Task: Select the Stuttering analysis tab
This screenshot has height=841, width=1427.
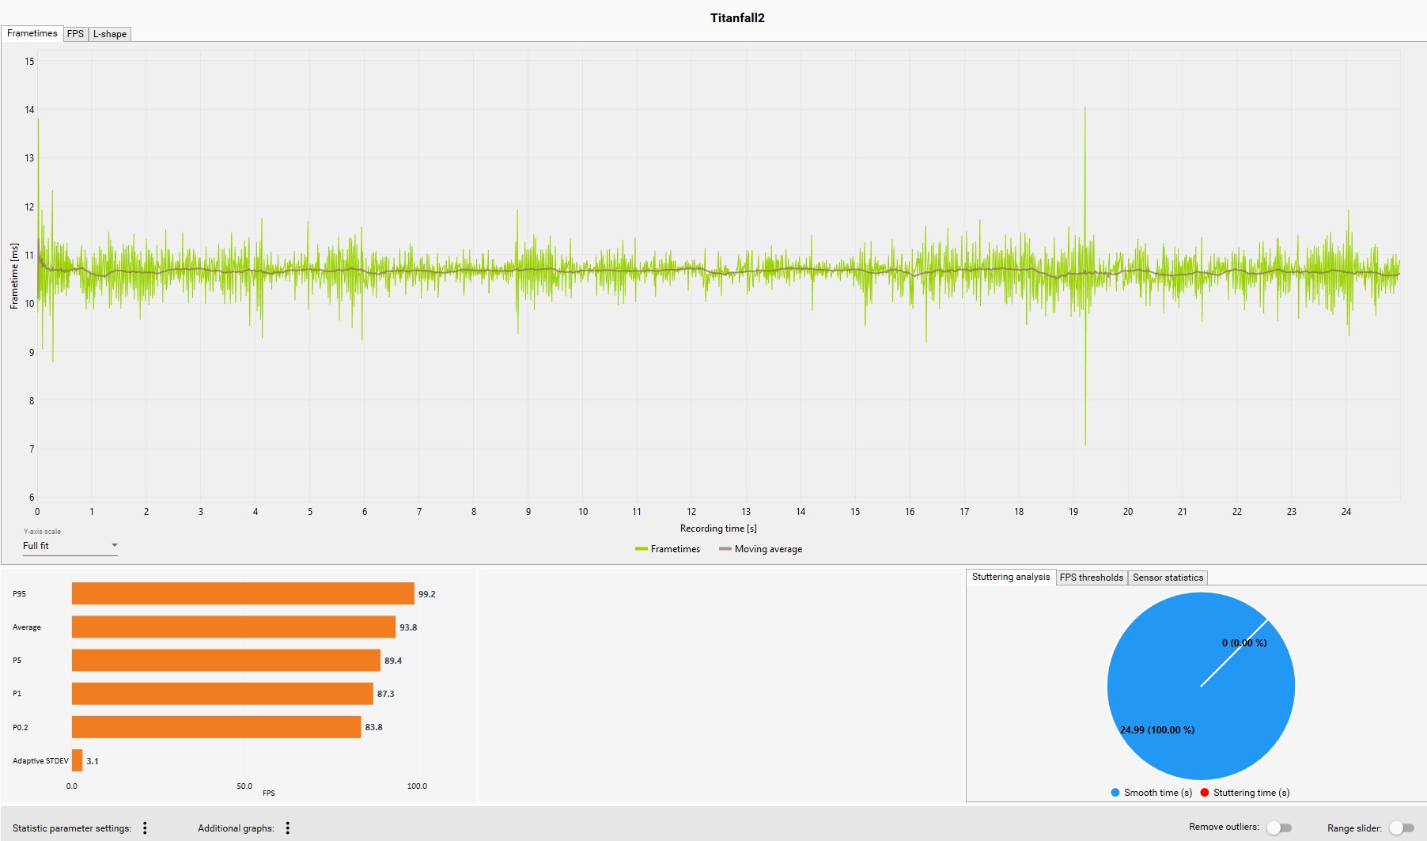Action: pos(1011,577)
